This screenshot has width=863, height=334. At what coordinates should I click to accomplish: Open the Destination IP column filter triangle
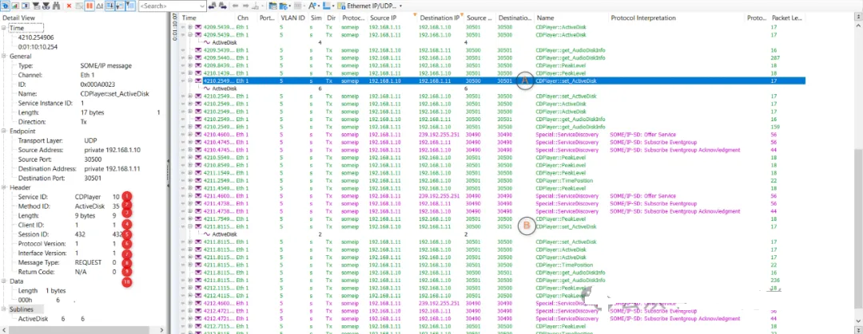pos(461,14)
